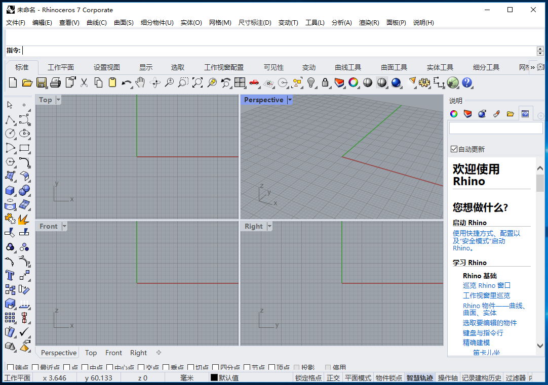The height and width of the screenshot is (385, 548).
Task: Toggle the 正交 status bar button
Action: tap(333, 378)
